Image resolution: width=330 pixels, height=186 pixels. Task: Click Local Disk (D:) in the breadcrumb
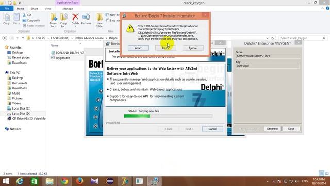60,38
